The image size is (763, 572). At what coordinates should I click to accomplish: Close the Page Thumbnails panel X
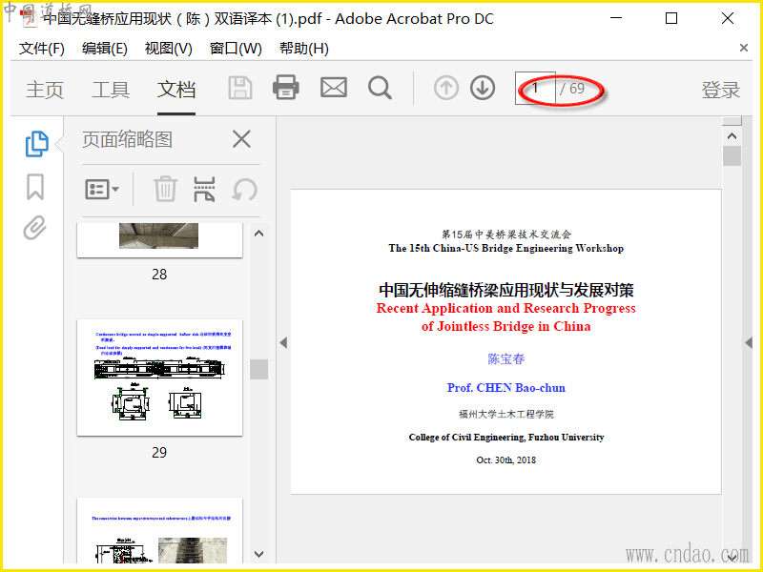click(241, 139)
